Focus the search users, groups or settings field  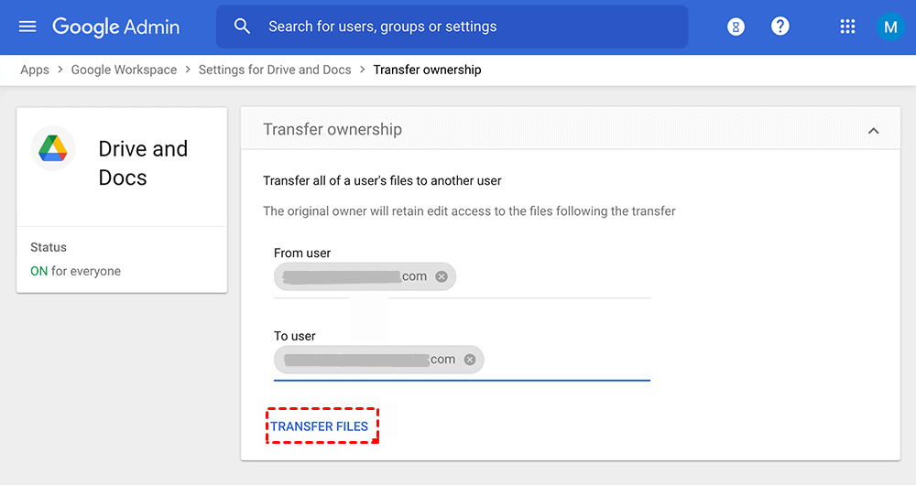[458, 27]
